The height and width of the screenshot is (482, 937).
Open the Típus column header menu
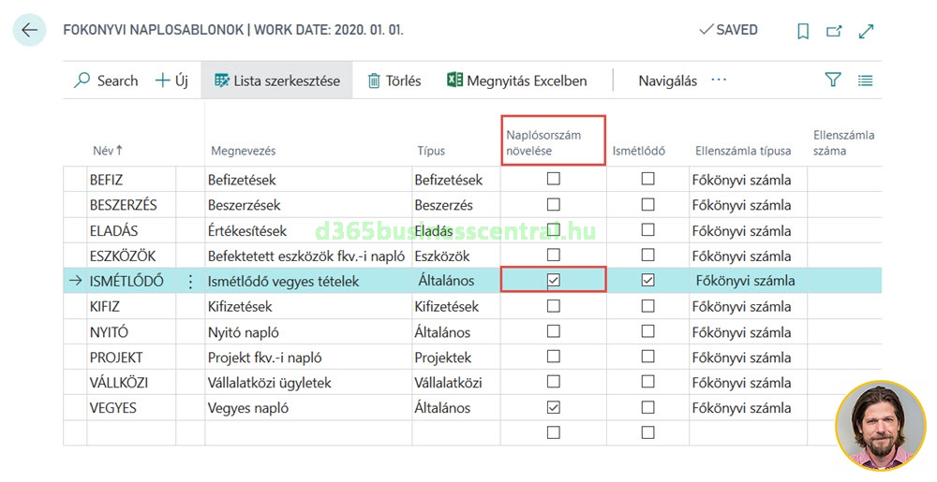[431, 151]
